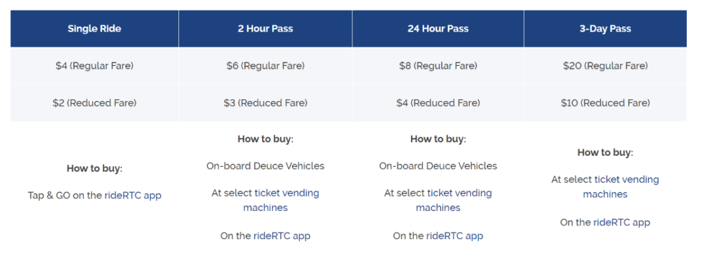Follow the rideRTC app link under 2 Hour Pass

point(282,236)
